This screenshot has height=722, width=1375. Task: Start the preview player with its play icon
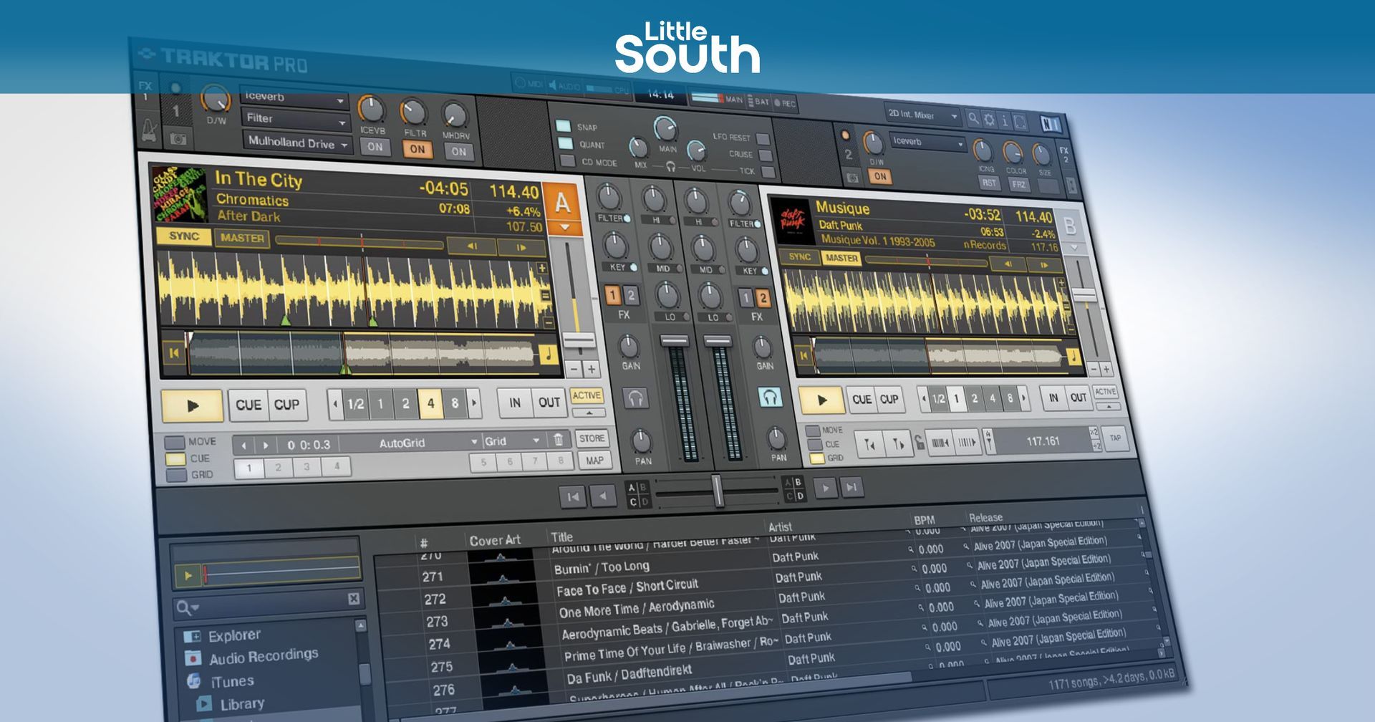(188, 574)
